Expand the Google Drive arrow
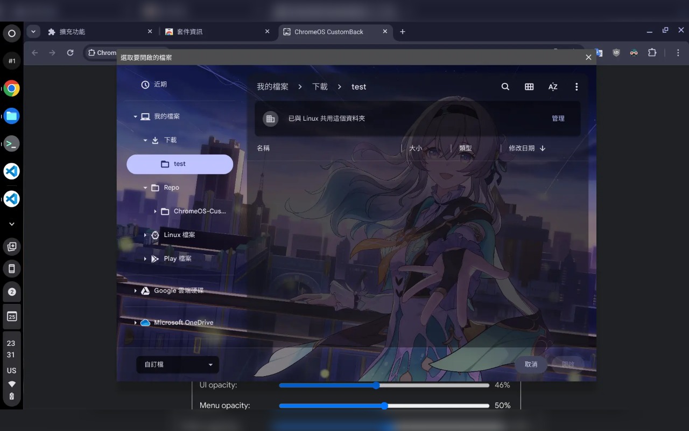689x431 pixels. (135, 291)
